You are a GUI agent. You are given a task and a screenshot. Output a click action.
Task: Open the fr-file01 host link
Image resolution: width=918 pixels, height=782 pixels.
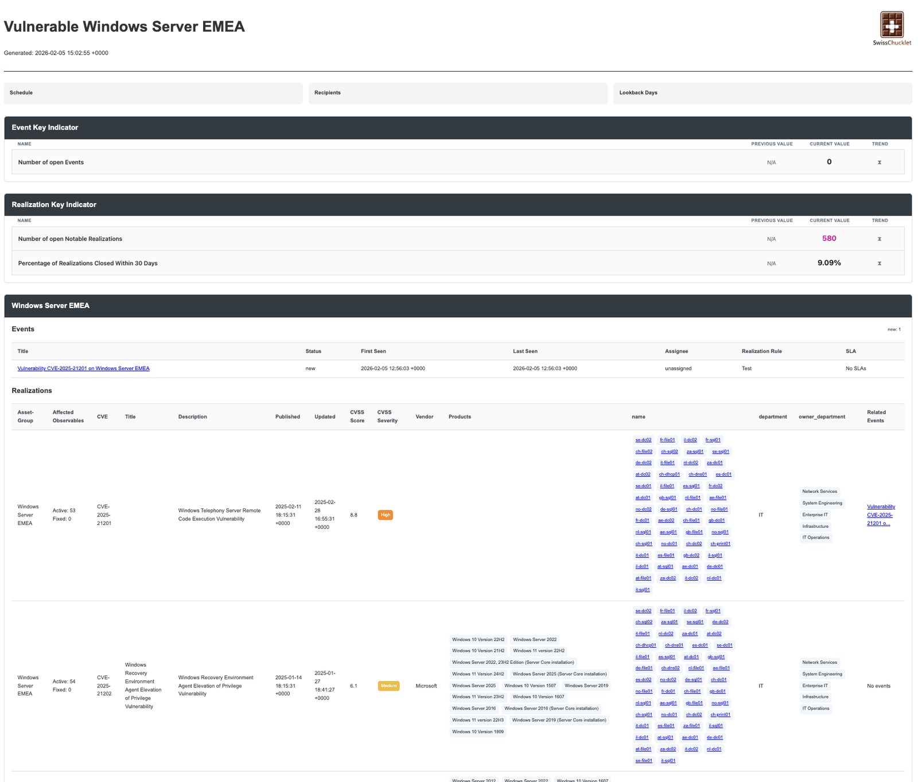[x=667, y=439]
